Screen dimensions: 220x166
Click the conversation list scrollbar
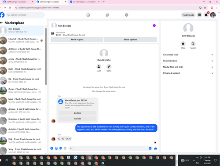click(46, 56)
